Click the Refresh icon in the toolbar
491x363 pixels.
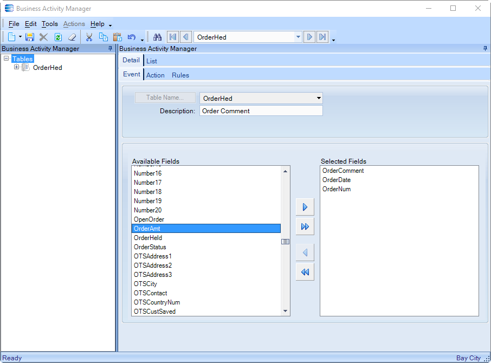(58, 37)
